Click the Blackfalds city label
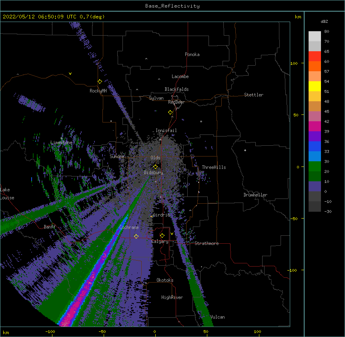This screenshot has width=345, height=337. pos(177,89)
